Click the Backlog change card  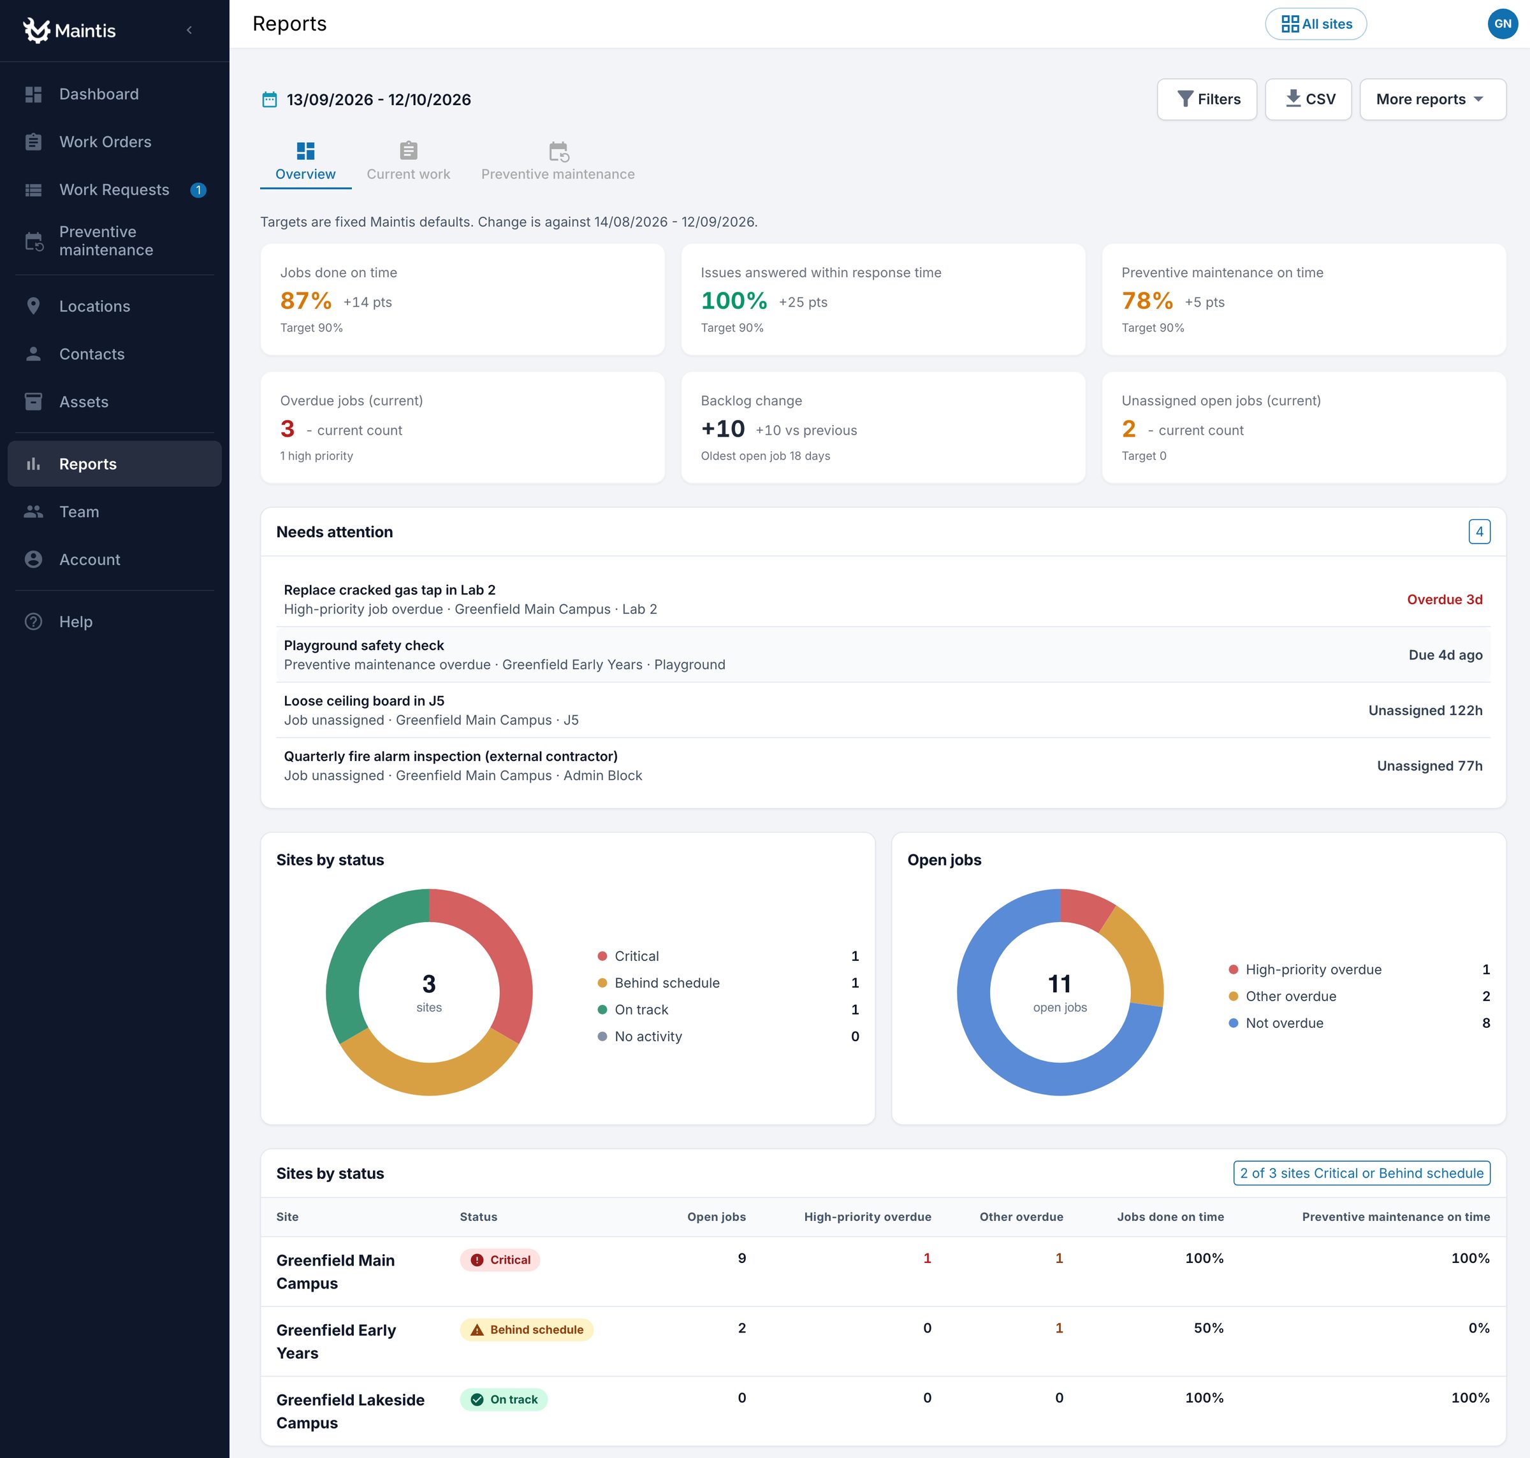(x=883, y=428)
